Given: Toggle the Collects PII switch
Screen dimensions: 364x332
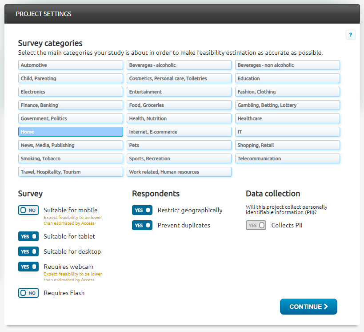Looking at the screenshot, I should [x=256, y=225].
